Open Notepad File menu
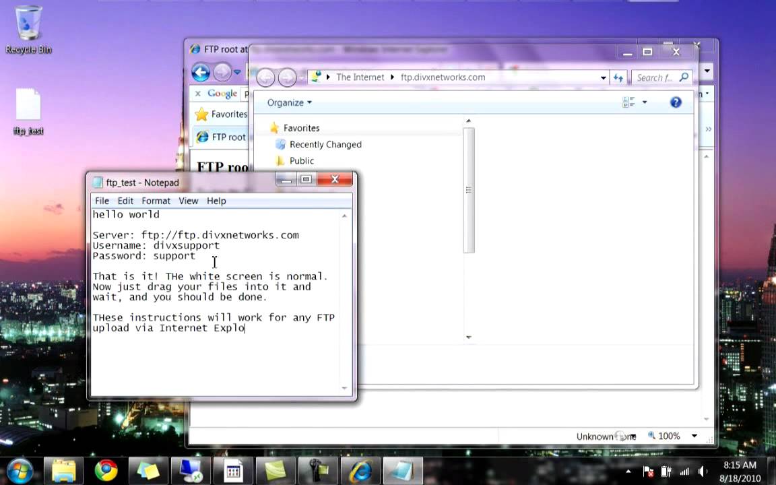The image size is (776, 485). point(102,201)
